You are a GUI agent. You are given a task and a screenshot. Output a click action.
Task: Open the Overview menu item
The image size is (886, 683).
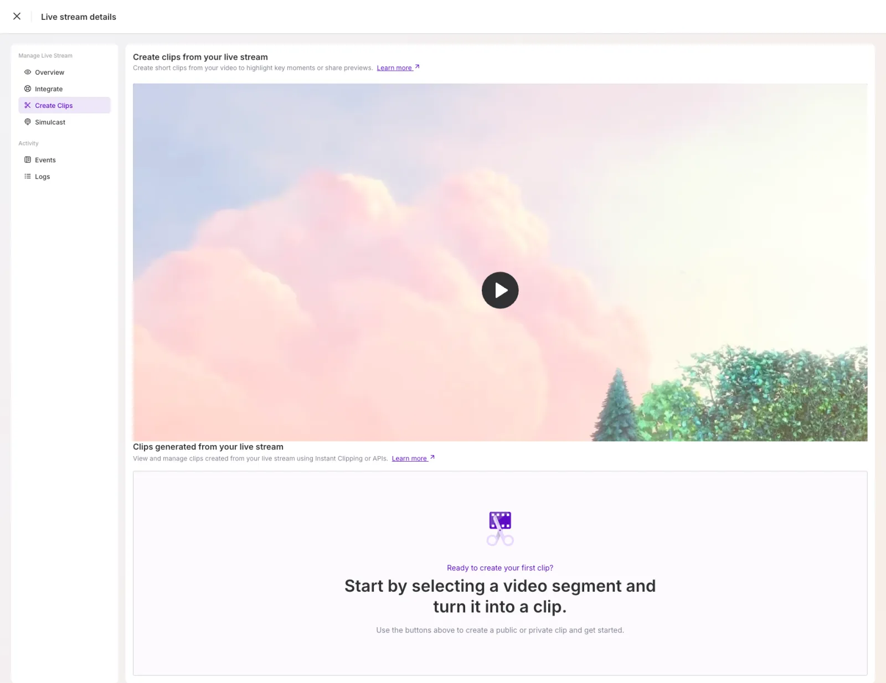(64, 72)
